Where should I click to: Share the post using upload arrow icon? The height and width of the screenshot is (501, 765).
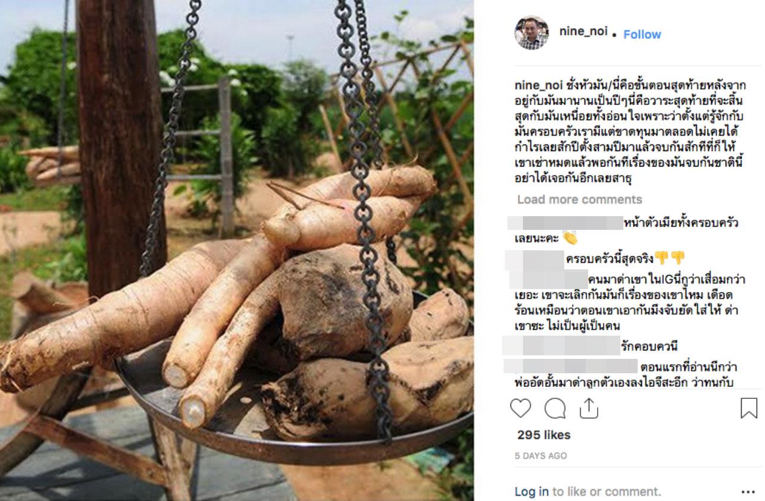(x=589, y=407)
